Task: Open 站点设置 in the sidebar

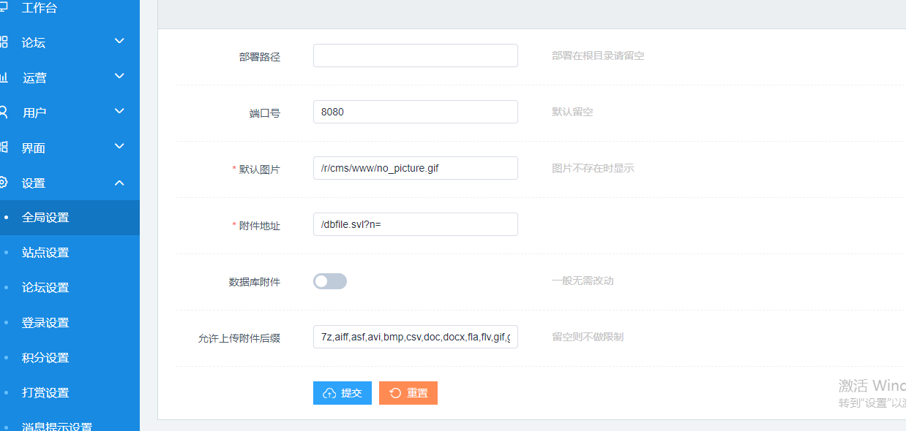Action: click(x=45, y=253)
